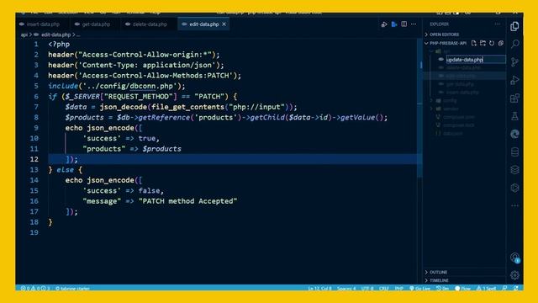The width and height of the screenshot is (538, 303).
Task: Open composer.json in explorer tree
Action: pyautogui.click(x=458, y=117)
